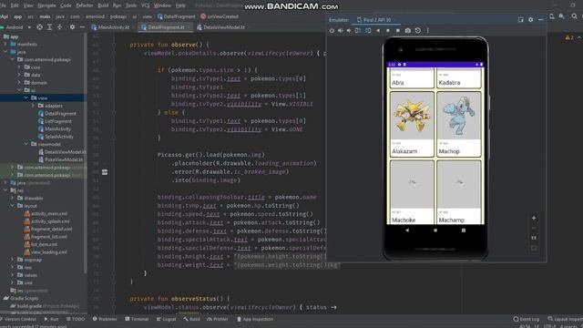The image size is (583, 328).
Task: Expand the adapters folder
Action: click(x=33, y=106)
